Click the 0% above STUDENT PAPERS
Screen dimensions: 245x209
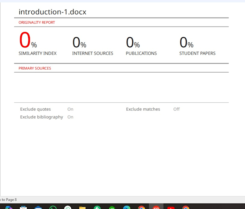point(187,42)
